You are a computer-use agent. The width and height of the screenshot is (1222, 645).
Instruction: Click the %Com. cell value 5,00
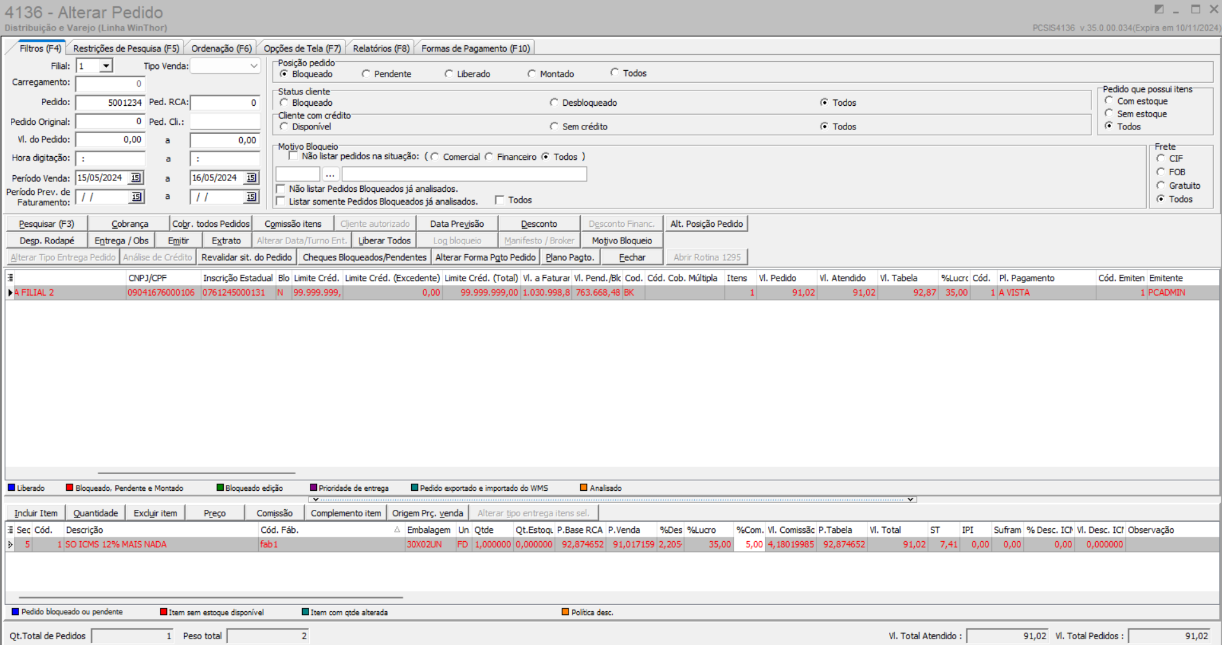tap(749, 544)
